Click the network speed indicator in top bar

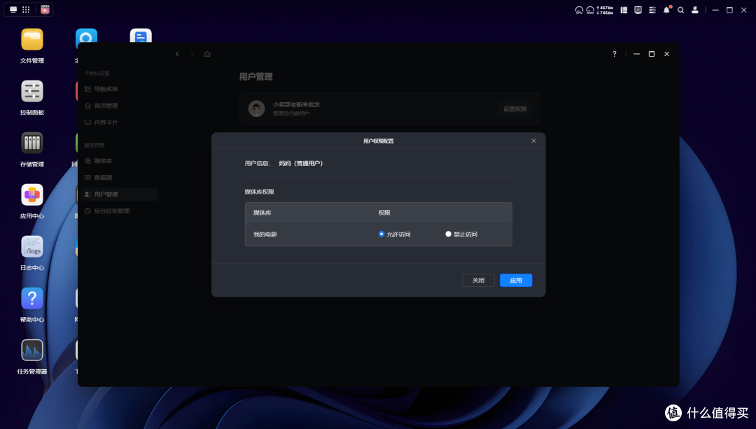click(x=605, y=10)
